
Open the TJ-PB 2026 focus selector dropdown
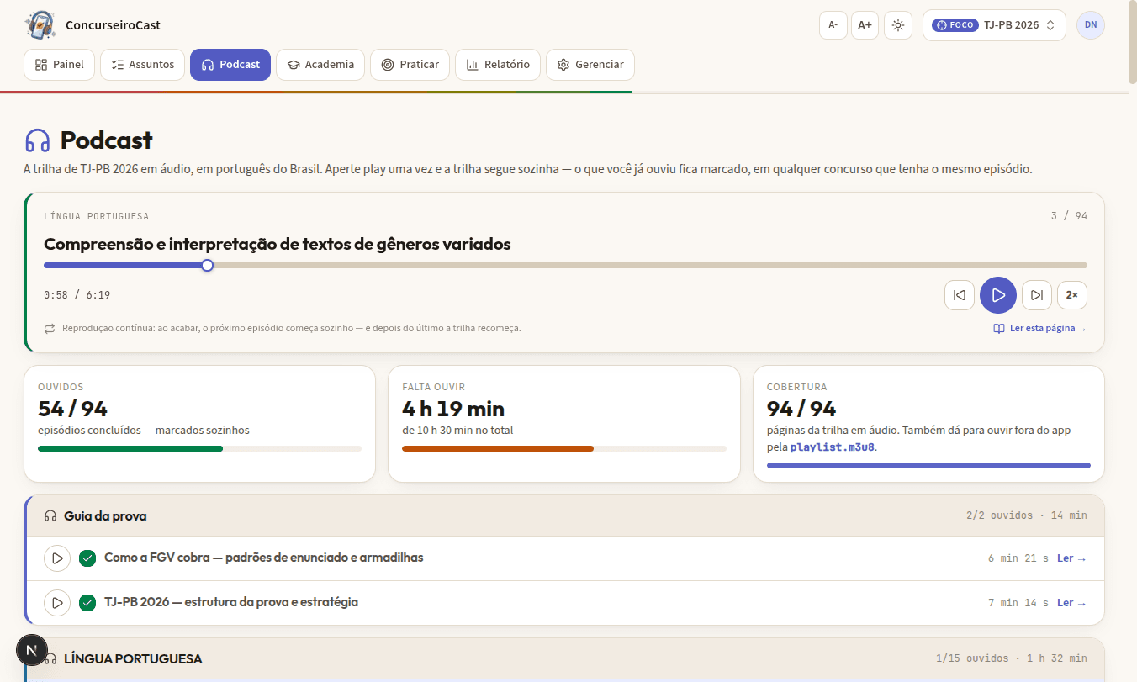[994, 25]
